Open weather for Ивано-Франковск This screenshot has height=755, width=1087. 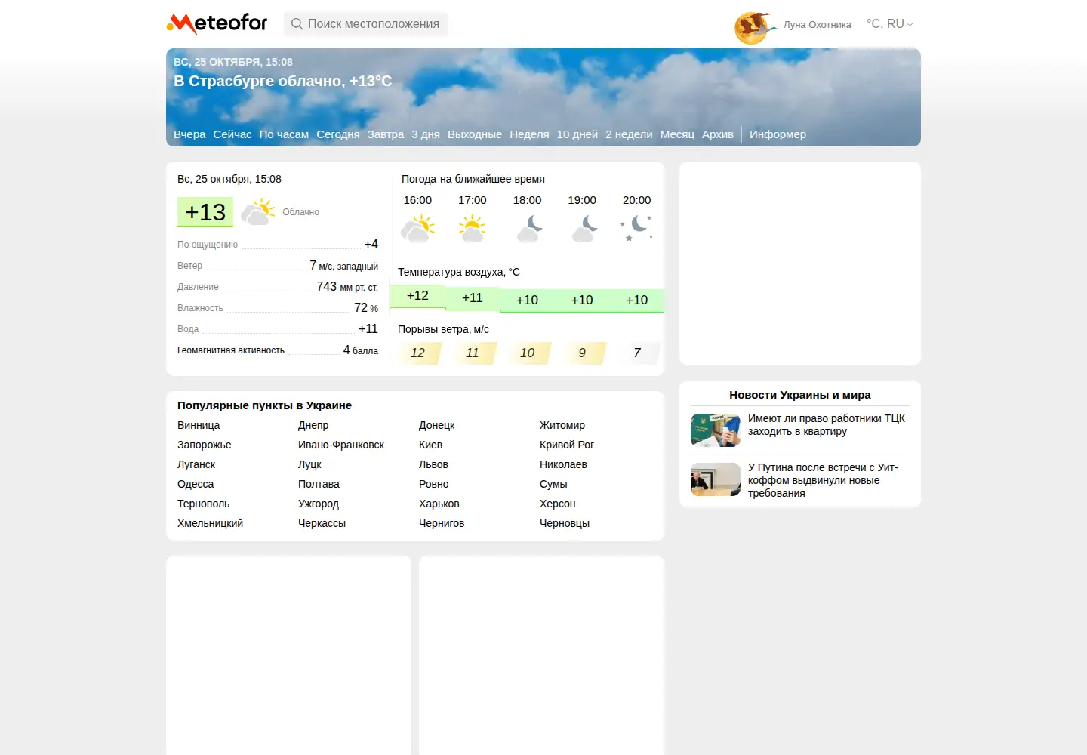(341, 445)
